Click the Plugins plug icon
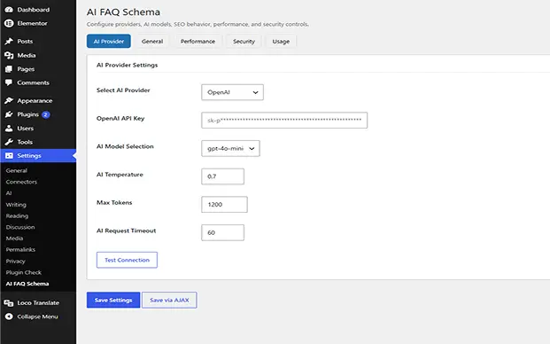This screenshot has height=344, width=550. (9, 114)
